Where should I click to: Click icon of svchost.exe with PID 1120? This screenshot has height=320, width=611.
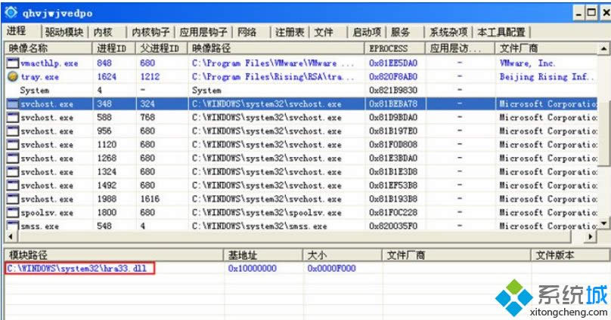tap(12, 145)
